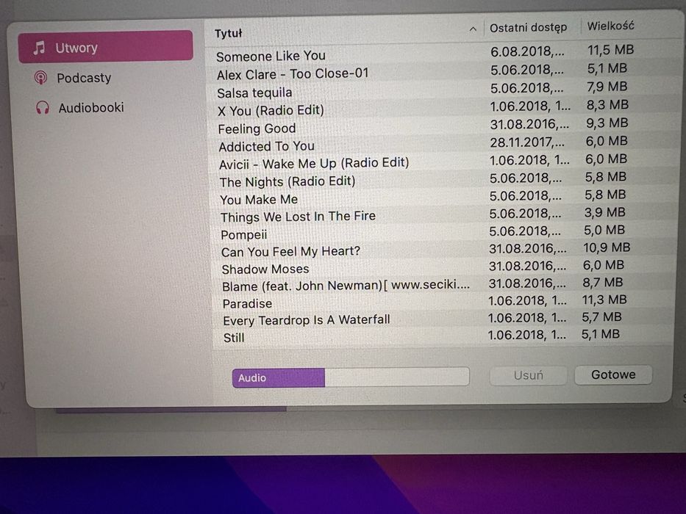686x514 pixels.
Task: Click the 8,3 MB size cell
Action: 607,105
